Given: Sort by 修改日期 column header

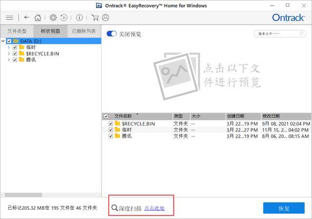Looking at the screenshot, I should click(286, 116).
